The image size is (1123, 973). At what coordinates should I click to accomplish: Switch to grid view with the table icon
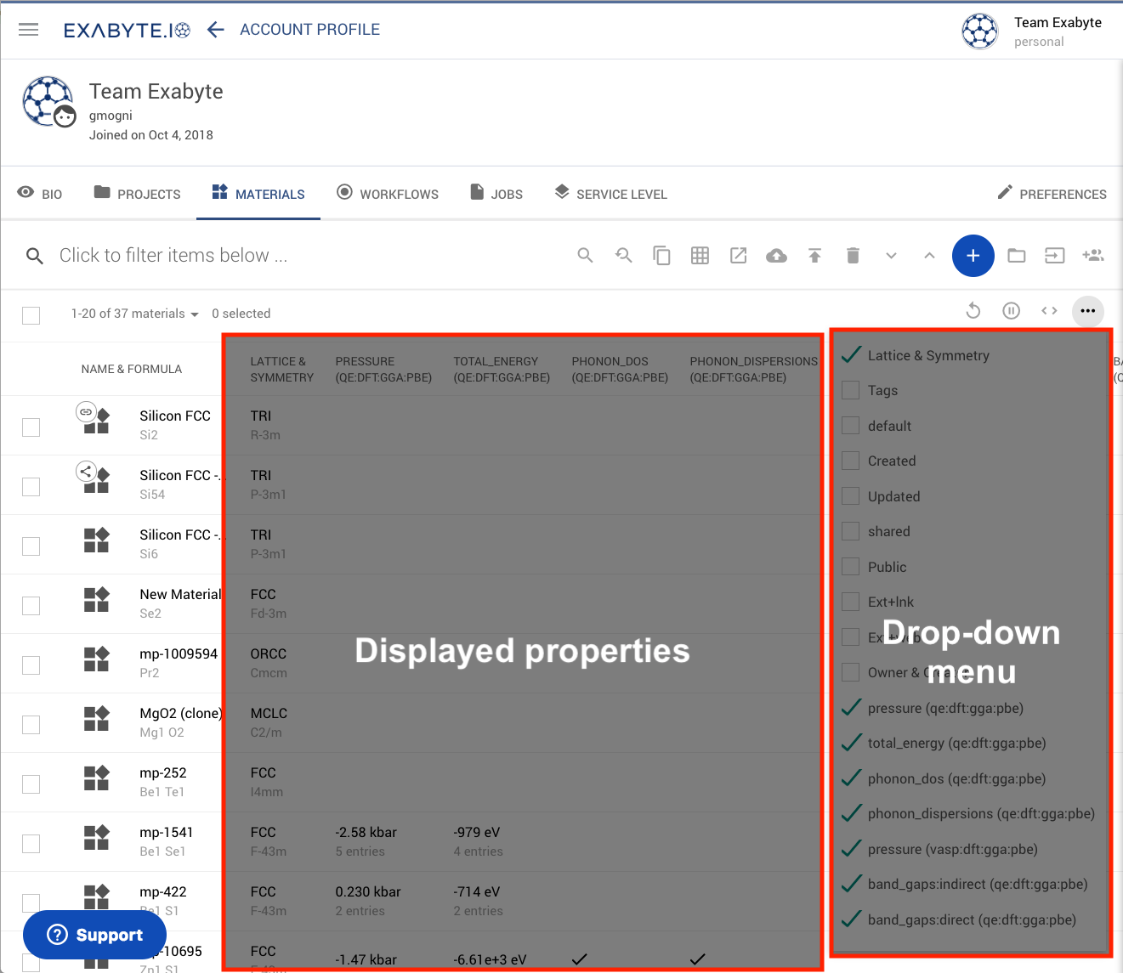click(700, 255)
